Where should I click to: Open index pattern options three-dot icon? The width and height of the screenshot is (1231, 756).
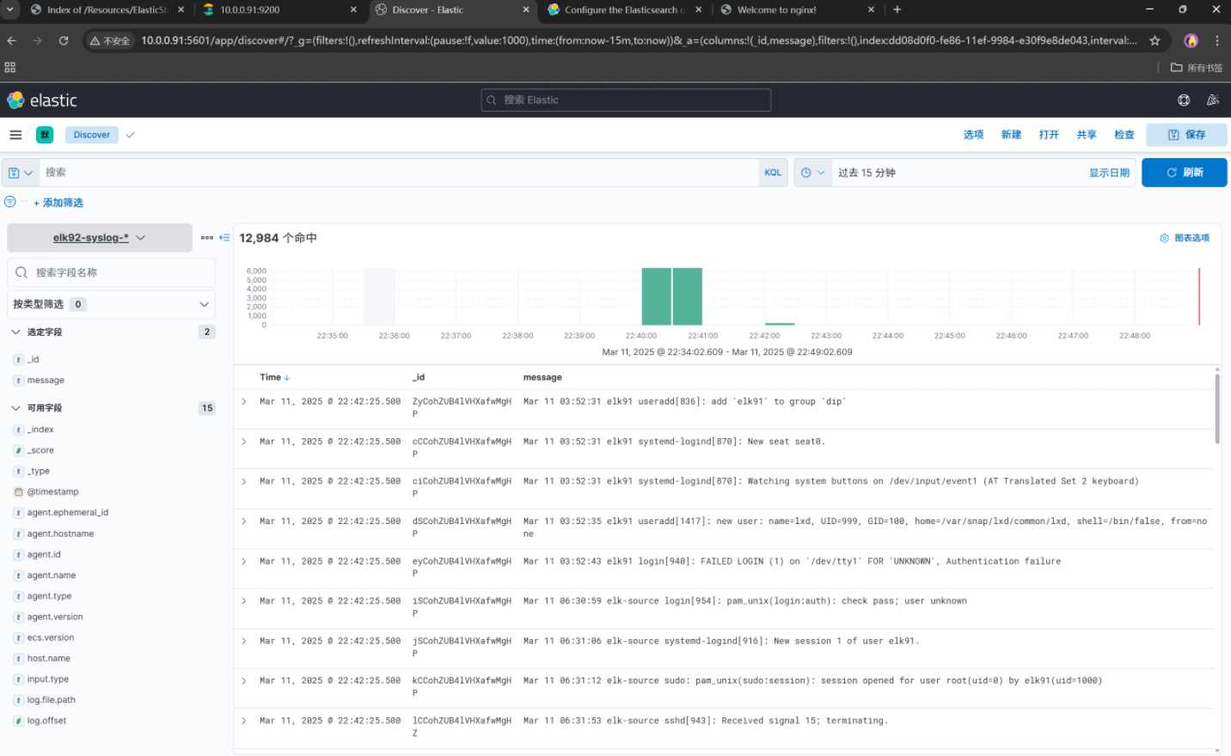pos(207,238)
